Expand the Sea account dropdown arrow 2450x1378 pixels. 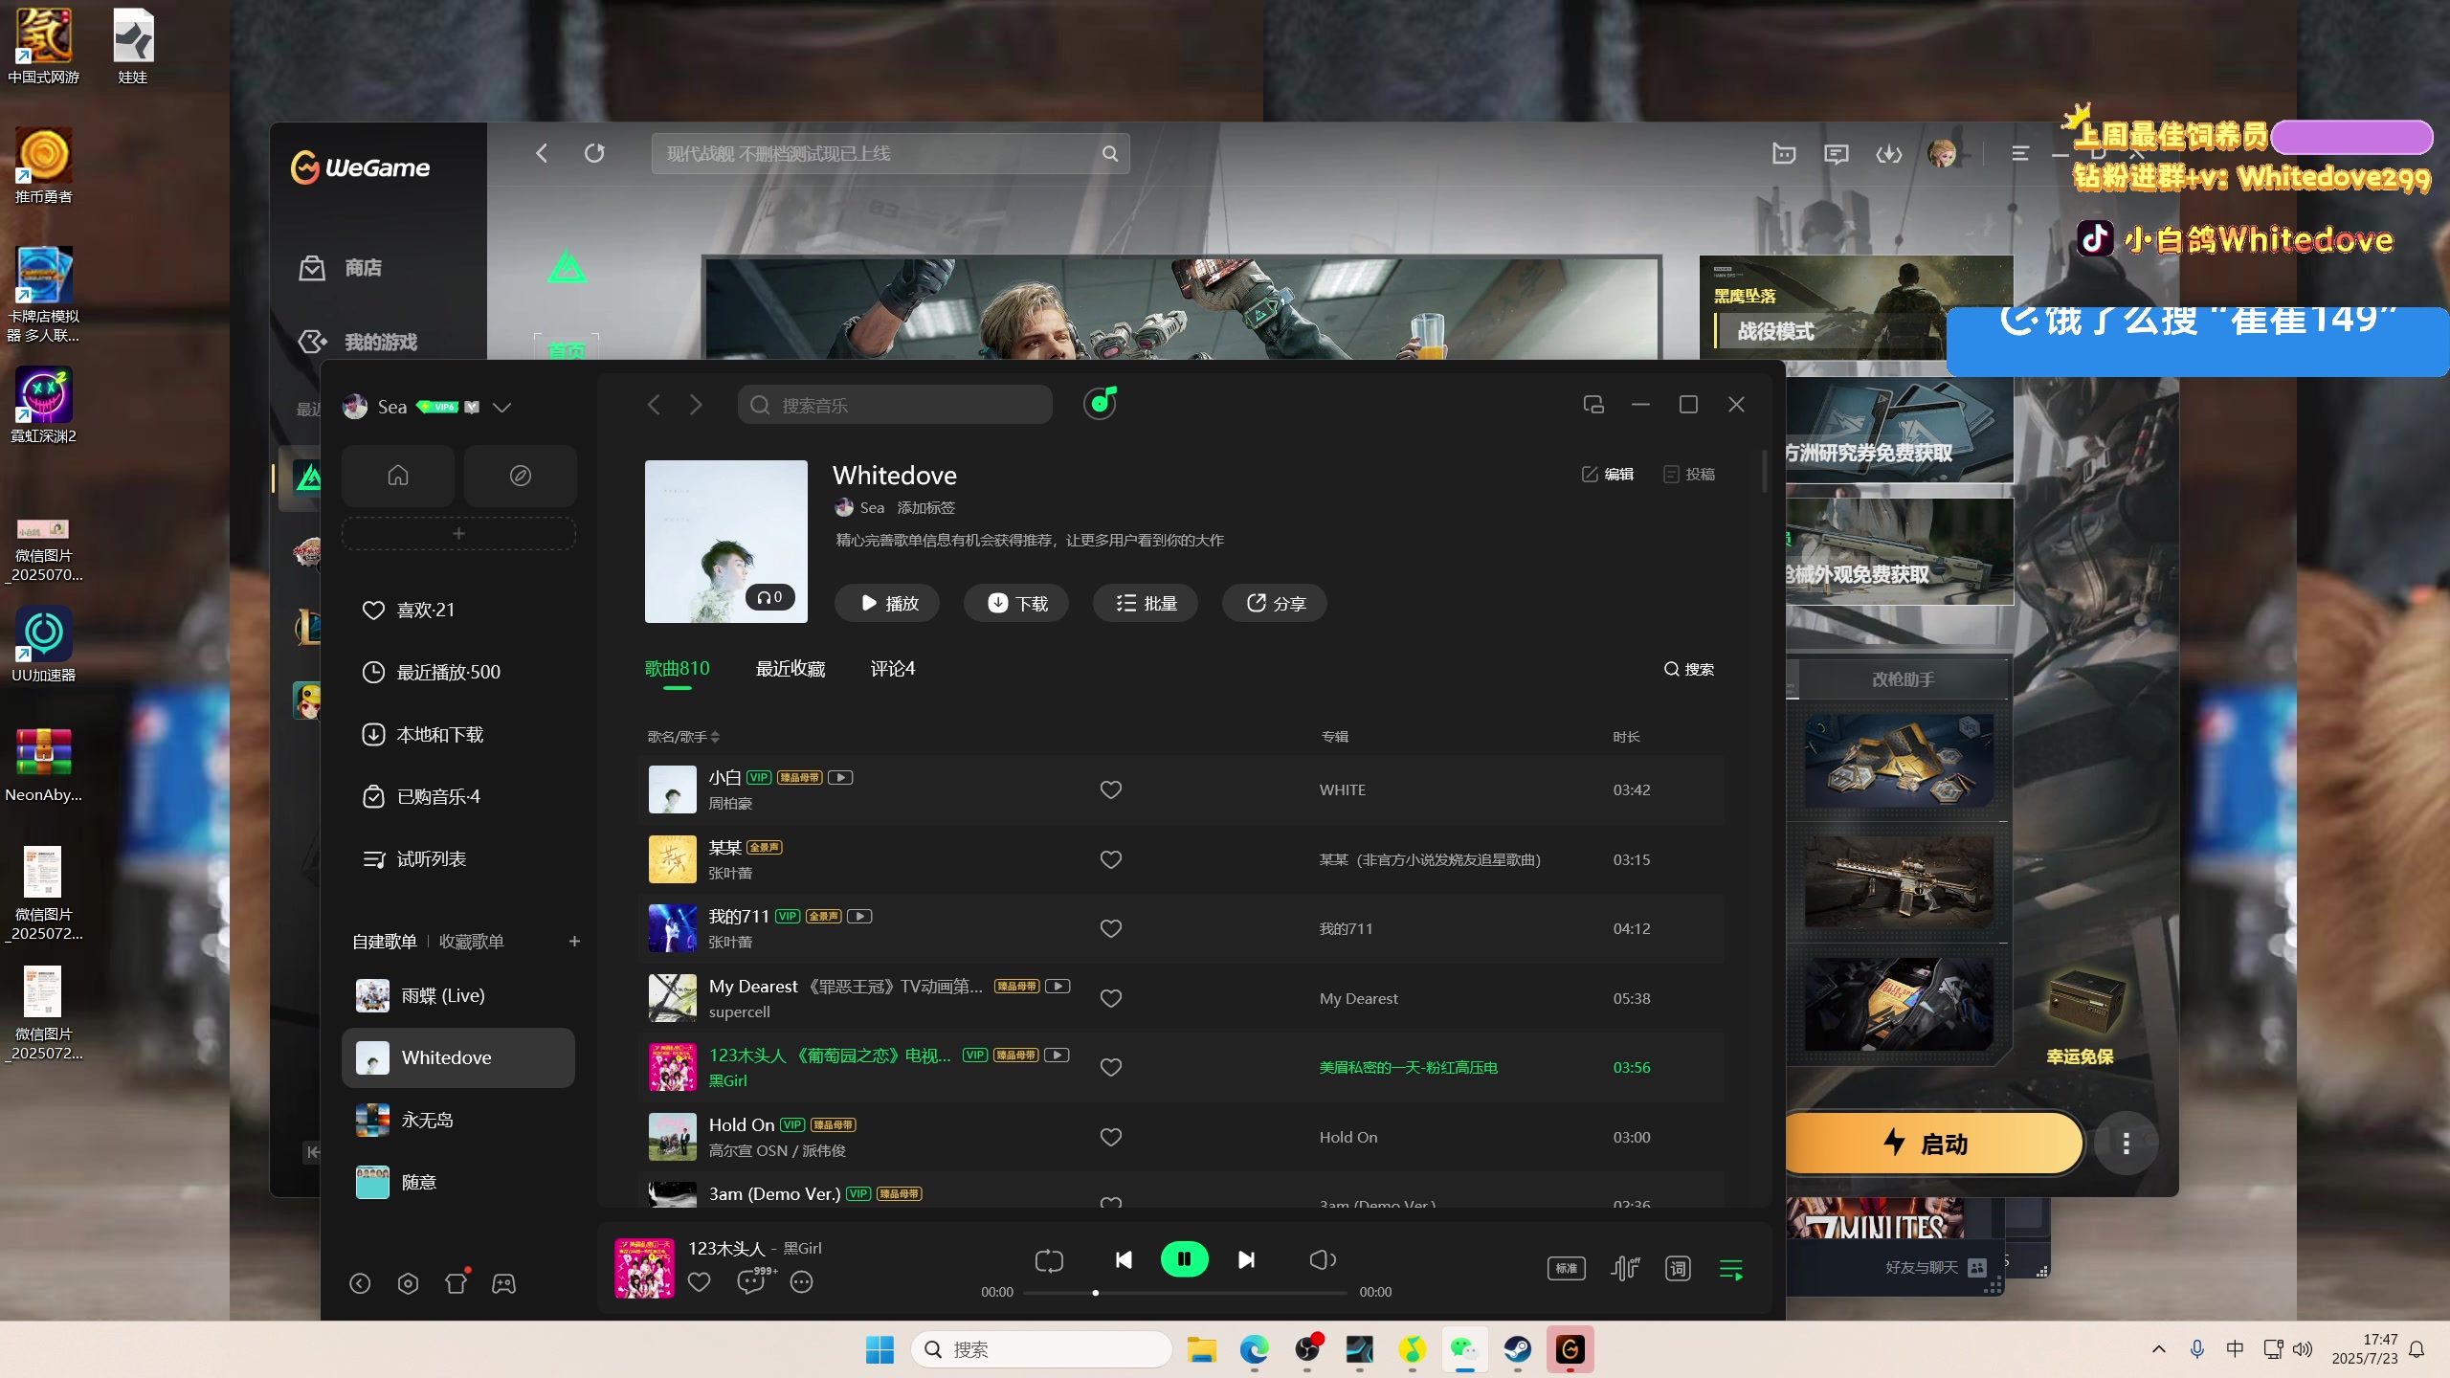click(x=501, y=407)
